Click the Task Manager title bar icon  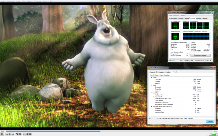click(169, 13)
